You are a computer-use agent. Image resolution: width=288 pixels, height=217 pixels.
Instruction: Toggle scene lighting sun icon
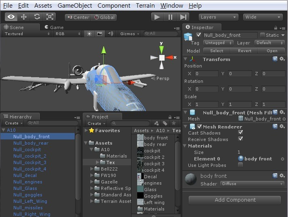pyautogui.click(x=89, y=34)
